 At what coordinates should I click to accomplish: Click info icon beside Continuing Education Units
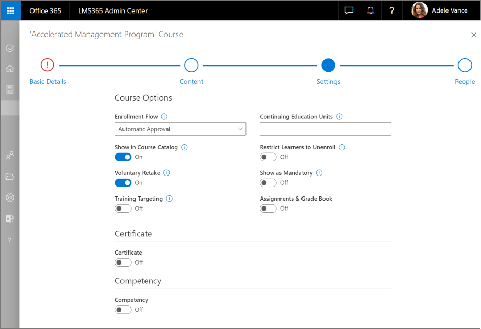click(339, 117)
